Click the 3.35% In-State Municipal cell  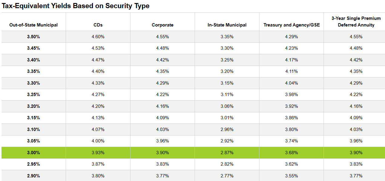click(227, 37)
